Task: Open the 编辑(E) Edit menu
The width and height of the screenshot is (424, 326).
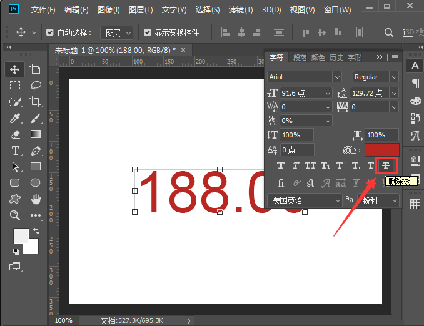Action: click(x=76, y=10)
